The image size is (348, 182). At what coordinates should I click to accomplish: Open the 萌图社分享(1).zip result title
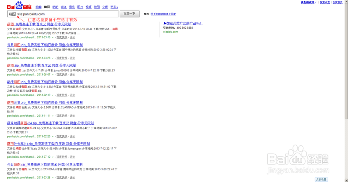click(49, 144)
